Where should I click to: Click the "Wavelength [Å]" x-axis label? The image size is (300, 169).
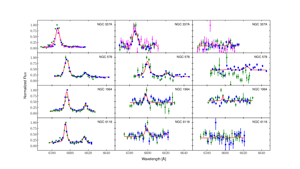pos(154,159)
